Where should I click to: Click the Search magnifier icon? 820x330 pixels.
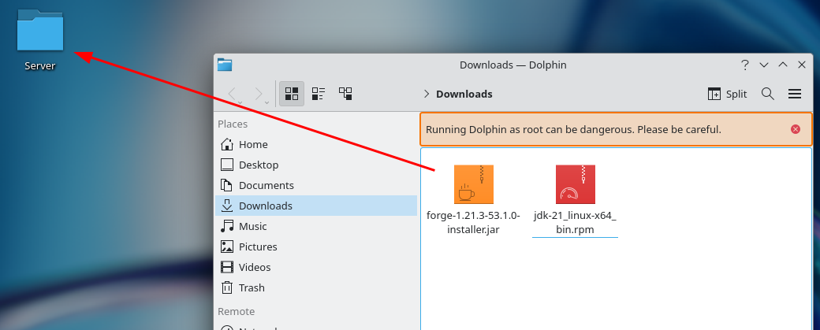click(x=767, y=94)
